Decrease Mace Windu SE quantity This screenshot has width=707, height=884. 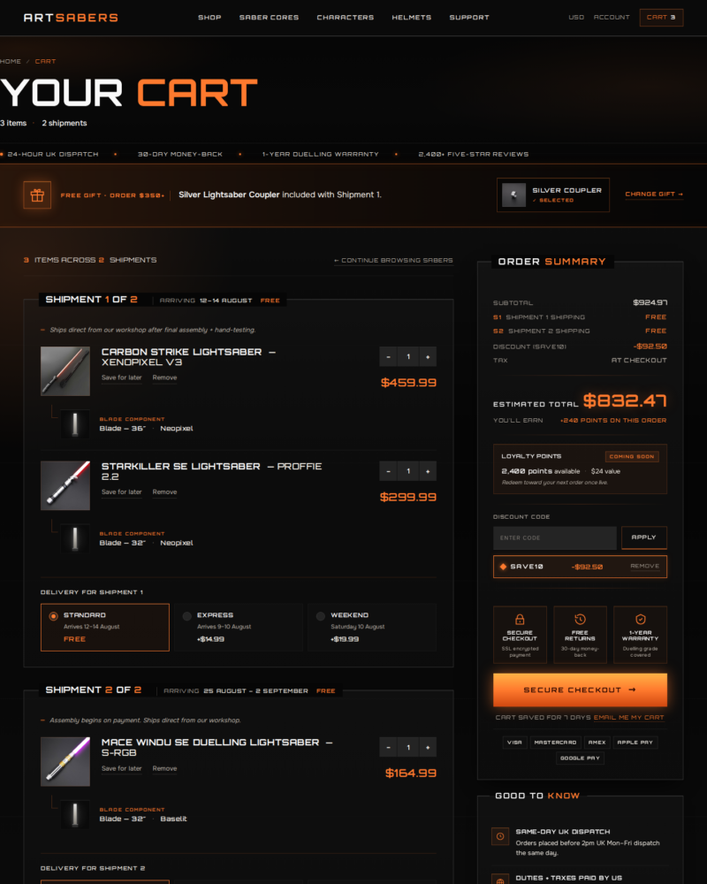[x=389, y=748]
